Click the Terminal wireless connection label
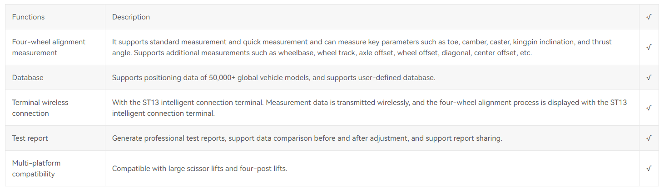The width and height of the screenshot is (659, 190). coord(40,108)
